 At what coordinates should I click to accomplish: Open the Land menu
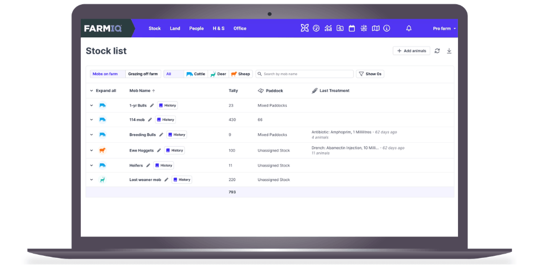tap(175, 28)
